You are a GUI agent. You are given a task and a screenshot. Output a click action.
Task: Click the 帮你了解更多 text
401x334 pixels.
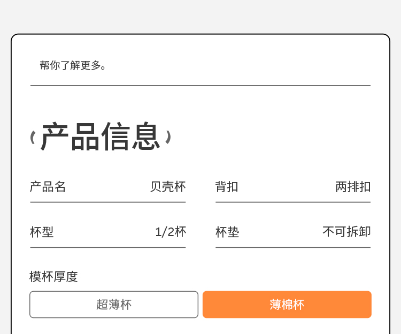click(73, 65)
